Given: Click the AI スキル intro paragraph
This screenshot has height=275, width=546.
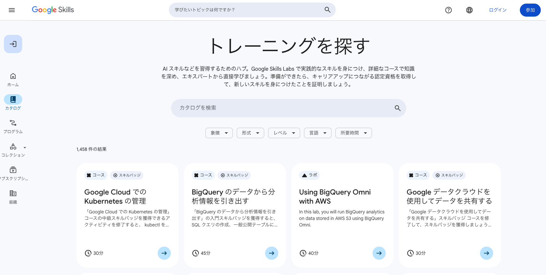Looking at the screenshot, I should [x=289, y=77].
